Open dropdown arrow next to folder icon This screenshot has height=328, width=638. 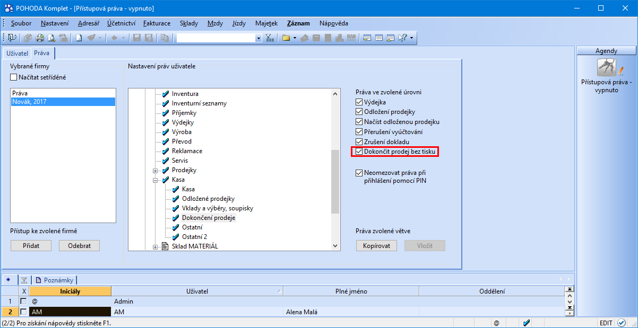point(294,38)
